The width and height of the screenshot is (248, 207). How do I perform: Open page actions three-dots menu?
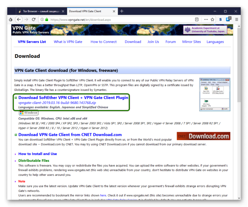pos(206,20)
